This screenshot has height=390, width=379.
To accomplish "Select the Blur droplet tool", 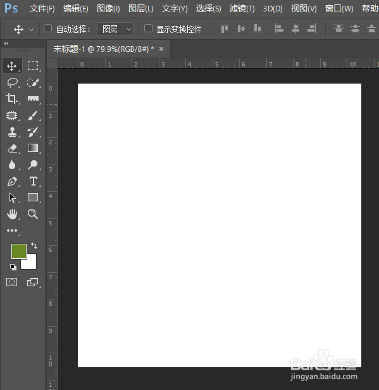I will coord(12,165).
